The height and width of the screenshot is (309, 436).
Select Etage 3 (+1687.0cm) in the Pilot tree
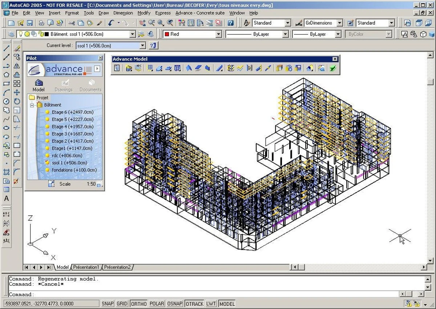click(x=72, y=134)
